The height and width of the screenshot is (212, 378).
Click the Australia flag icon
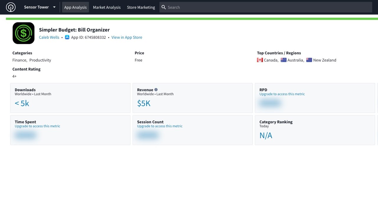283,60
